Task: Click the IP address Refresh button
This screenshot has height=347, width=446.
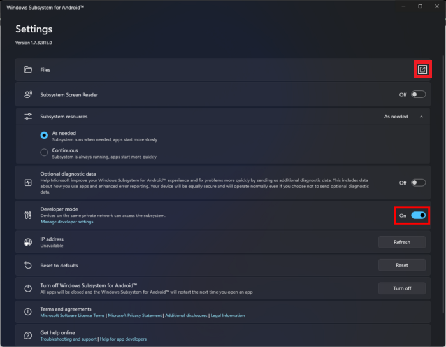Action: (x=401, y=242)
